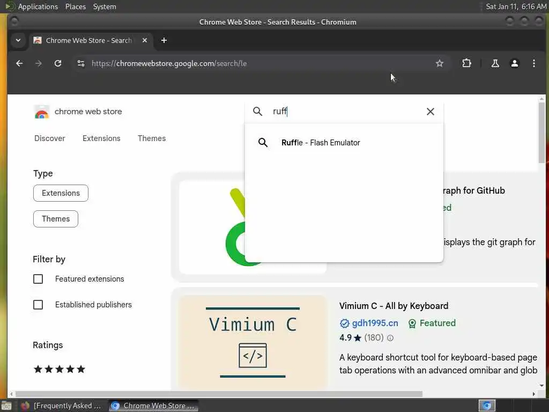Switch to the Themes tab
This screenshot has width=549, height=412.
(x=152, y=138)
